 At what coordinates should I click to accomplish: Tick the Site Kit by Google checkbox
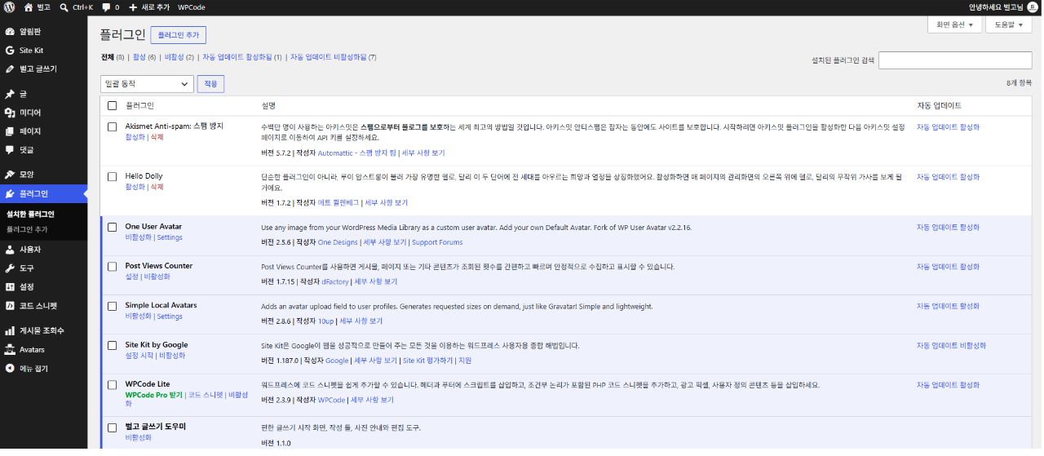(x=113, y=345)
